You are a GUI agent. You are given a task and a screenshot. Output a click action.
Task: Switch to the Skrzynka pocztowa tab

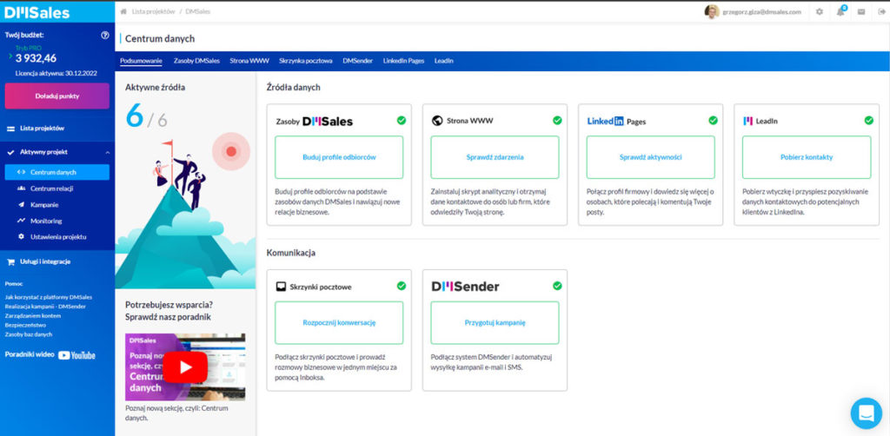pyautogui.click(x=305, y=61)
